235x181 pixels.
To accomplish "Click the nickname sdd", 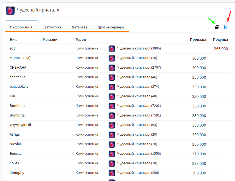I will click(x=13, y=48).
